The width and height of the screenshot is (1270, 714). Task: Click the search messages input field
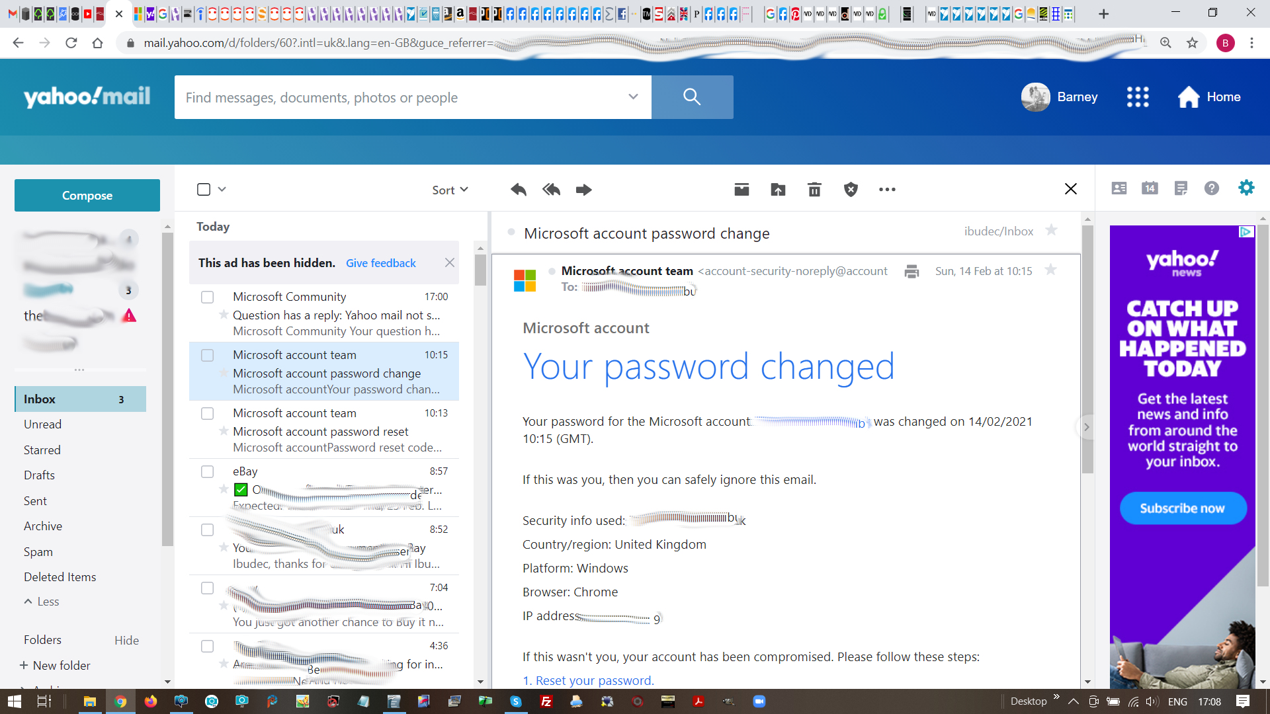tap(397, 98)
